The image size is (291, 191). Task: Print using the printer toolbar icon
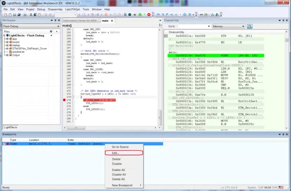[25, 15]
